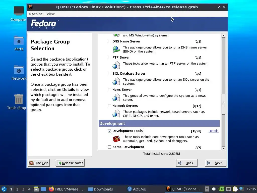Open the clipboard manager tray icon

235,189
